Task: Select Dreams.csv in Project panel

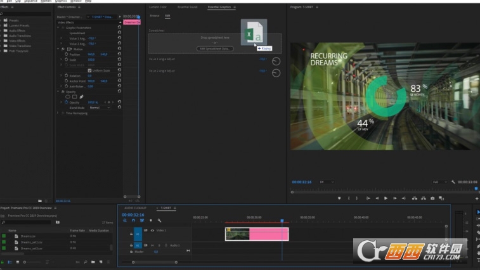Action: [x=28, y=236]
